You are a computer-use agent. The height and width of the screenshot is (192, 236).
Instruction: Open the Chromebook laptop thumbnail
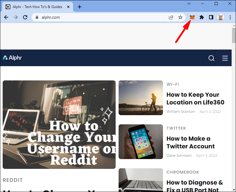click(141, 180)
